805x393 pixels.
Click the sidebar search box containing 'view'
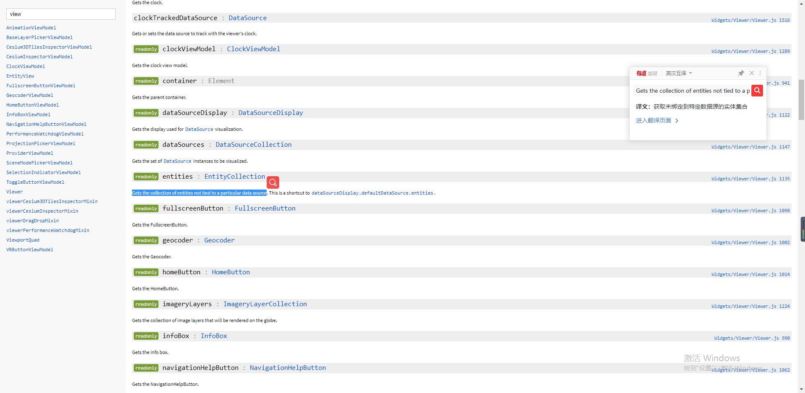(x=61, y=14)
